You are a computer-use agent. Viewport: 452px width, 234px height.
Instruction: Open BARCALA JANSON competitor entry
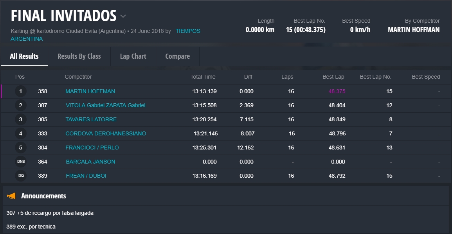[90, 162]
